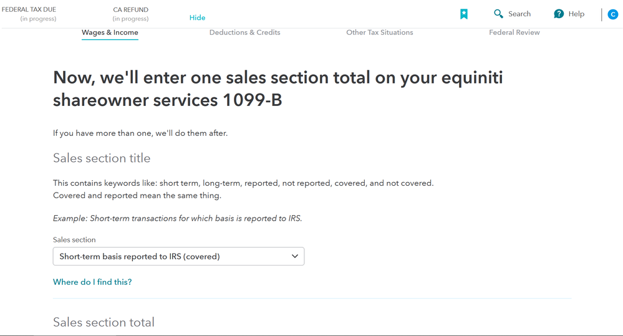The height and width of the screenshot is (336, 623).
Task: Click the Sales section total heading
Action: 104,322
